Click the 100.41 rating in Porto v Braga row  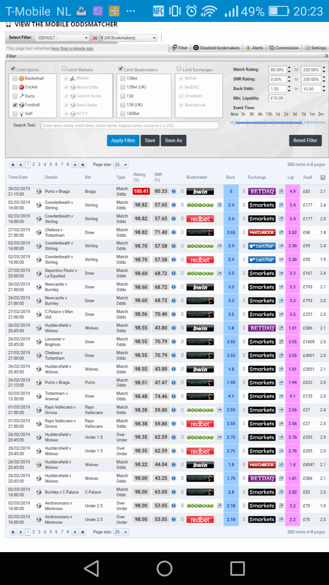[141, 191]
